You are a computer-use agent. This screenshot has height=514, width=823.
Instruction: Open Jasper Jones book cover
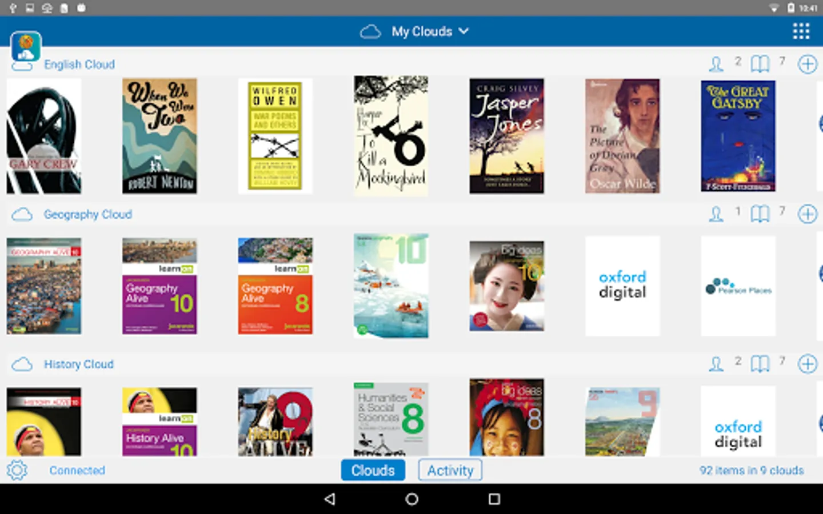(507, 136)
